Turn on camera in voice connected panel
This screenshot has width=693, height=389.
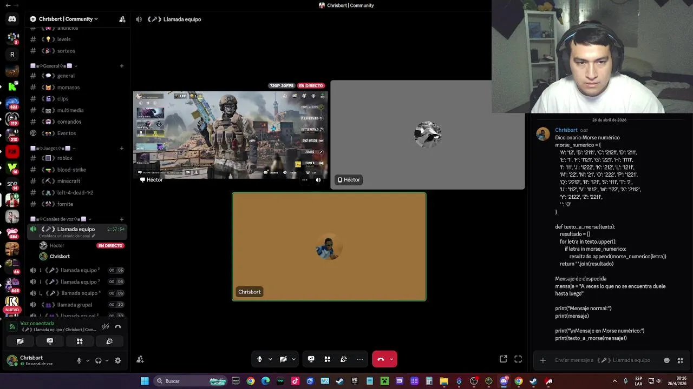click(20, 341)
